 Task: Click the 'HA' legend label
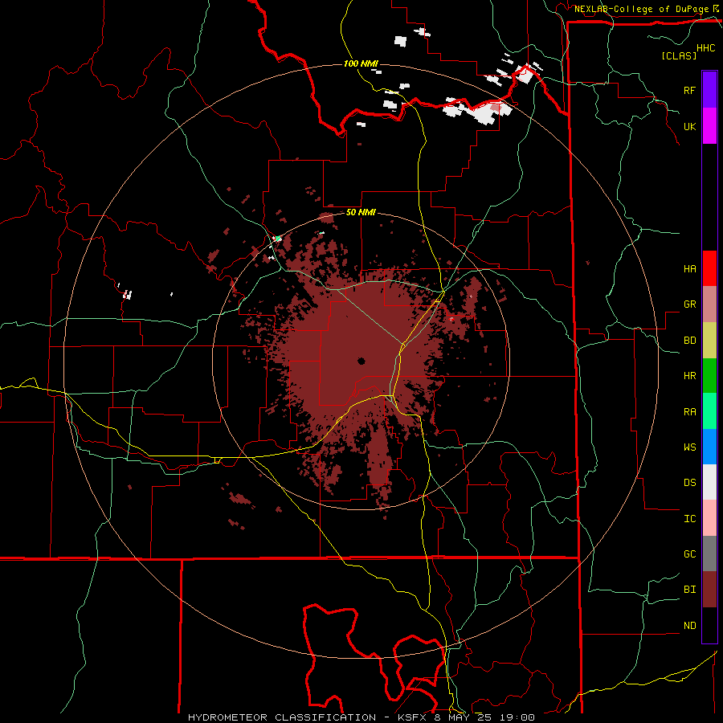coord(689,269)
